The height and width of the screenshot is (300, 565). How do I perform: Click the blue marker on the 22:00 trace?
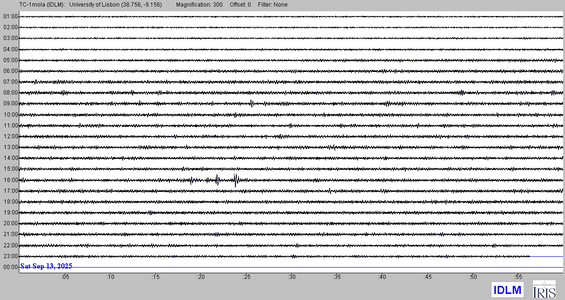[297, 245]
